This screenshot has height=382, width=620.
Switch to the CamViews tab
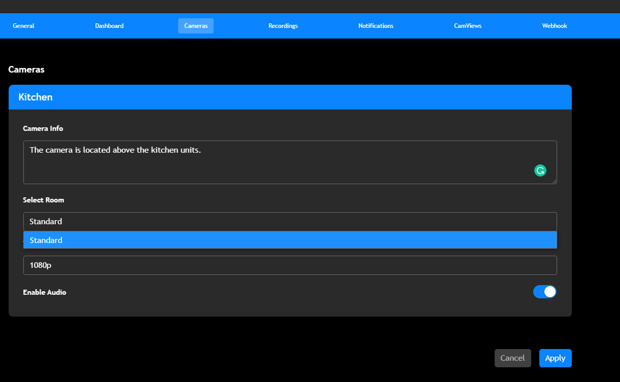pyautogui.click(x=467, y=25)
